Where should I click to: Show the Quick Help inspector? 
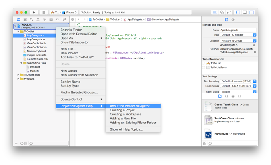coord(233,20)
